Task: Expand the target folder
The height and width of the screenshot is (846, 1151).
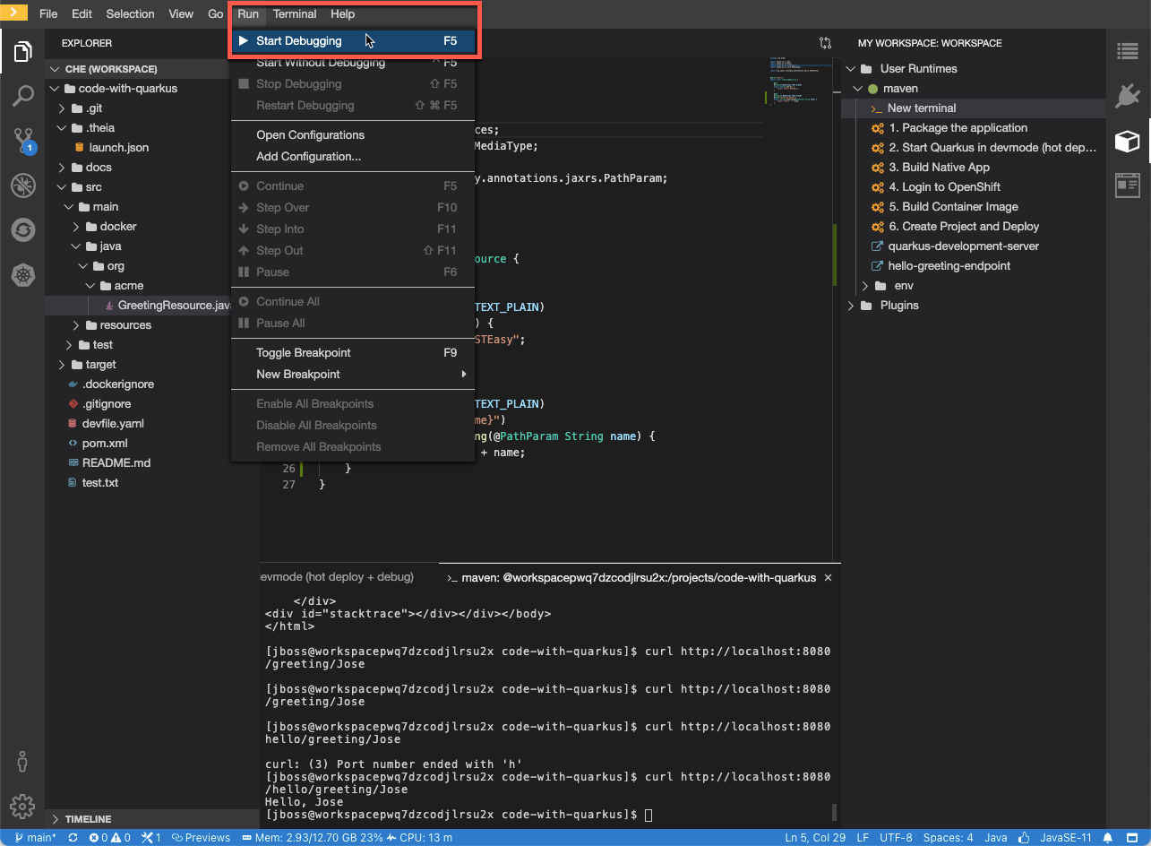Action: (62, 365)
